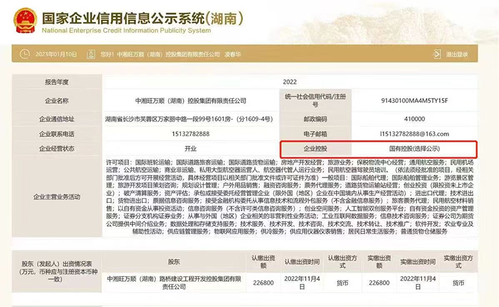Click the 报告年度 label cell
499x307 pixels.
point(57,82)
